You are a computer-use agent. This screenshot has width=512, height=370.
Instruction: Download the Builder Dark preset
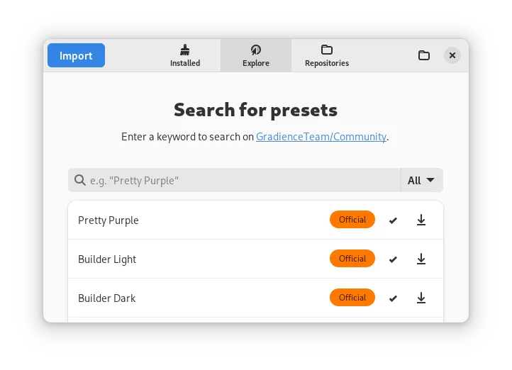(x=421, y=298)
